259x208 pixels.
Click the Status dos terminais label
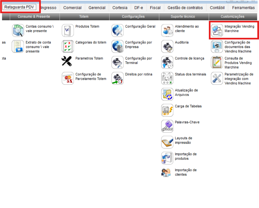pyautogui.click(x=190, y=74)
